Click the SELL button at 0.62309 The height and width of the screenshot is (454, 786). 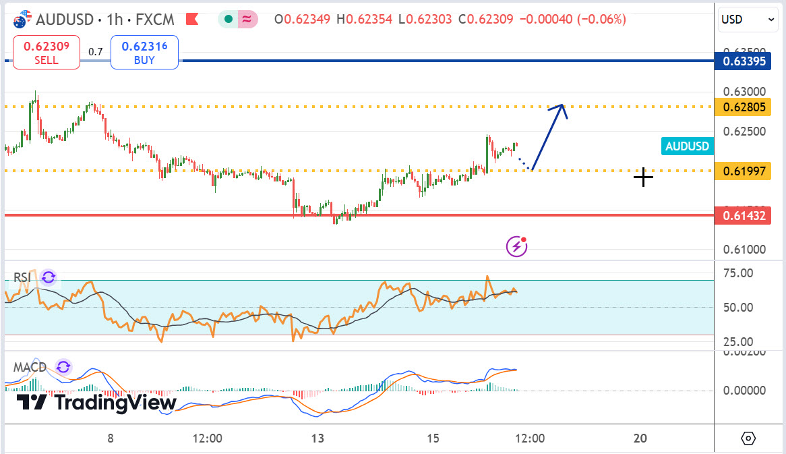(46, 53)
